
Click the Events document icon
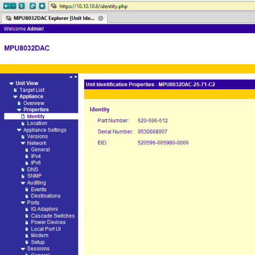coord(27,190)
